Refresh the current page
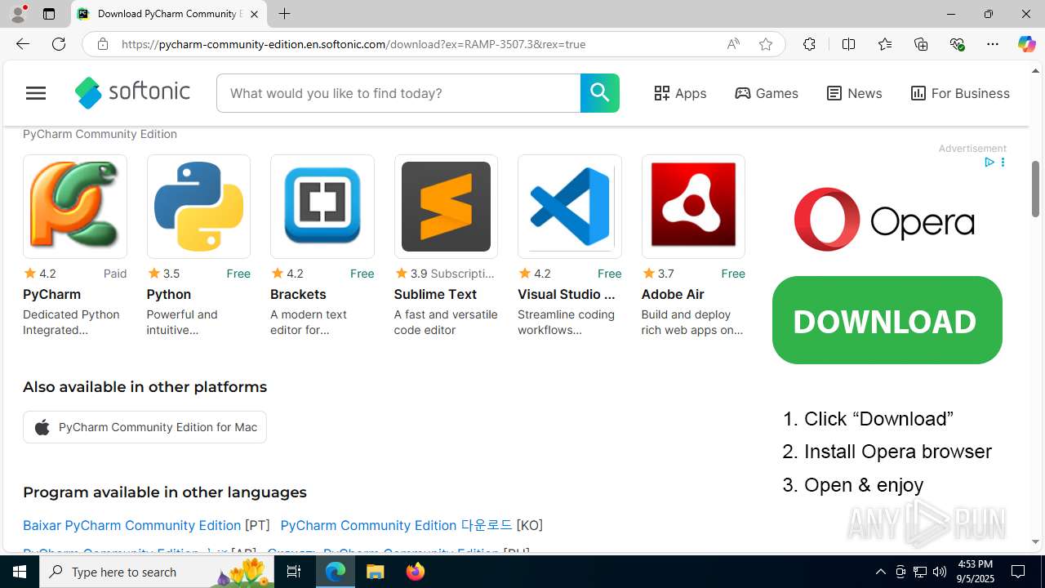This screenshot has width=1045, height=588. [59, 44]
